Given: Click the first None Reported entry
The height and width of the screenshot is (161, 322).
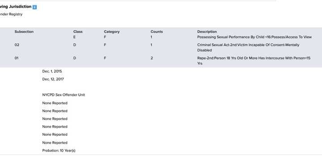Looking at the screenshot, I should (x=55, y=103).
